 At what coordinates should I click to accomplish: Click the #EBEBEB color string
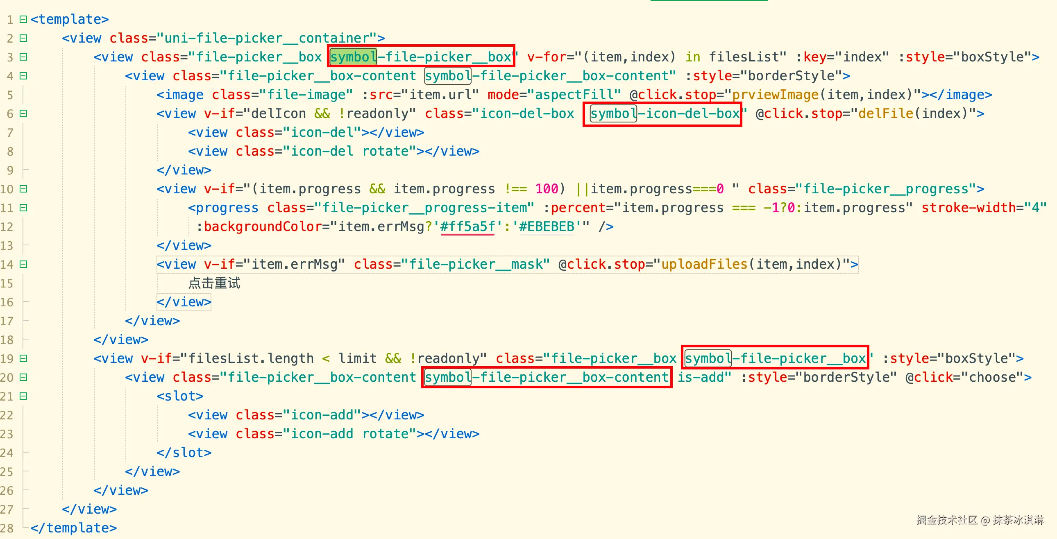coord(547,227)
